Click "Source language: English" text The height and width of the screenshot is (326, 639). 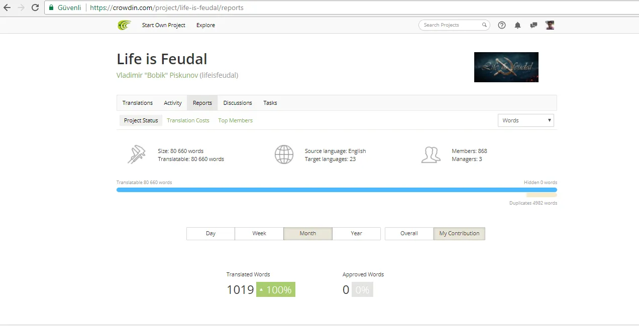coord(335,151)
